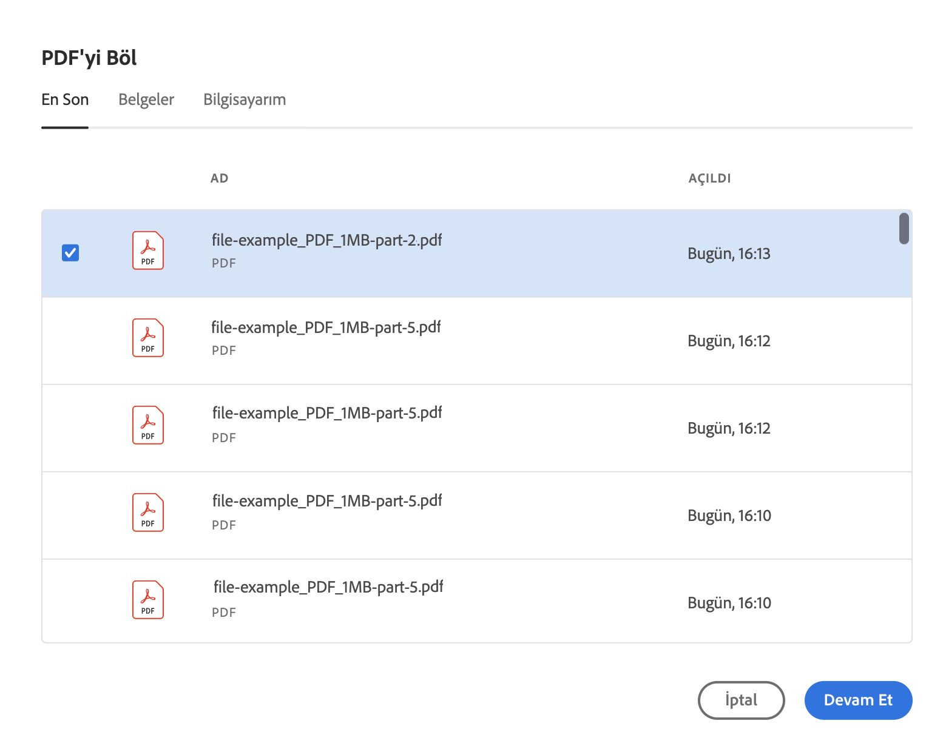The height and width of the screenshot is (746, 926).
Task: Click the "Bugün, 16:13" opened time
Action: tap(729, 254)
